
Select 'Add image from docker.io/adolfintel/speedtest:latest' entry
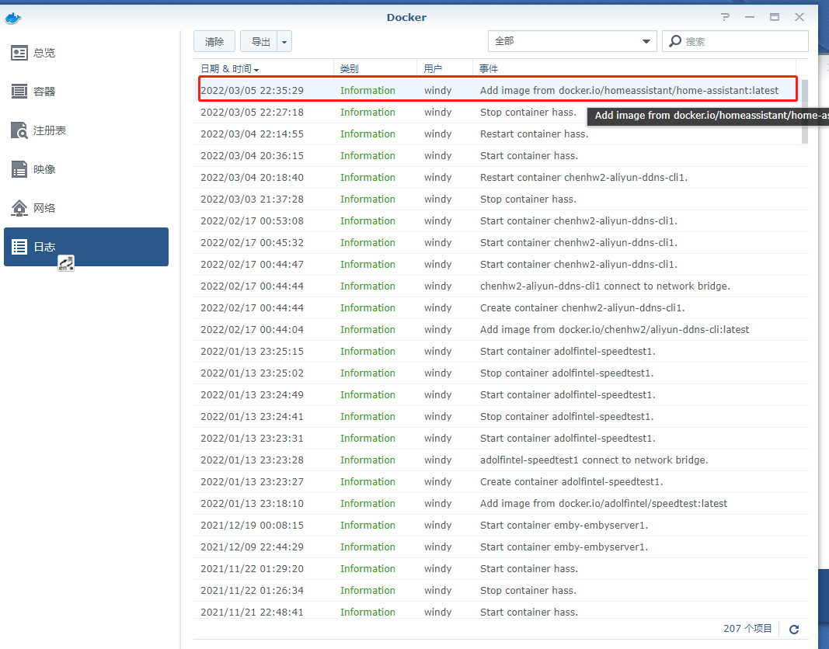pyautogui.click(x=500, y=503)
